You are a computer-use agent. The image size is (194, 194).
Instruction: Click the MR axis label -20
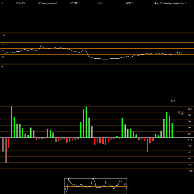tap(189, 146)
